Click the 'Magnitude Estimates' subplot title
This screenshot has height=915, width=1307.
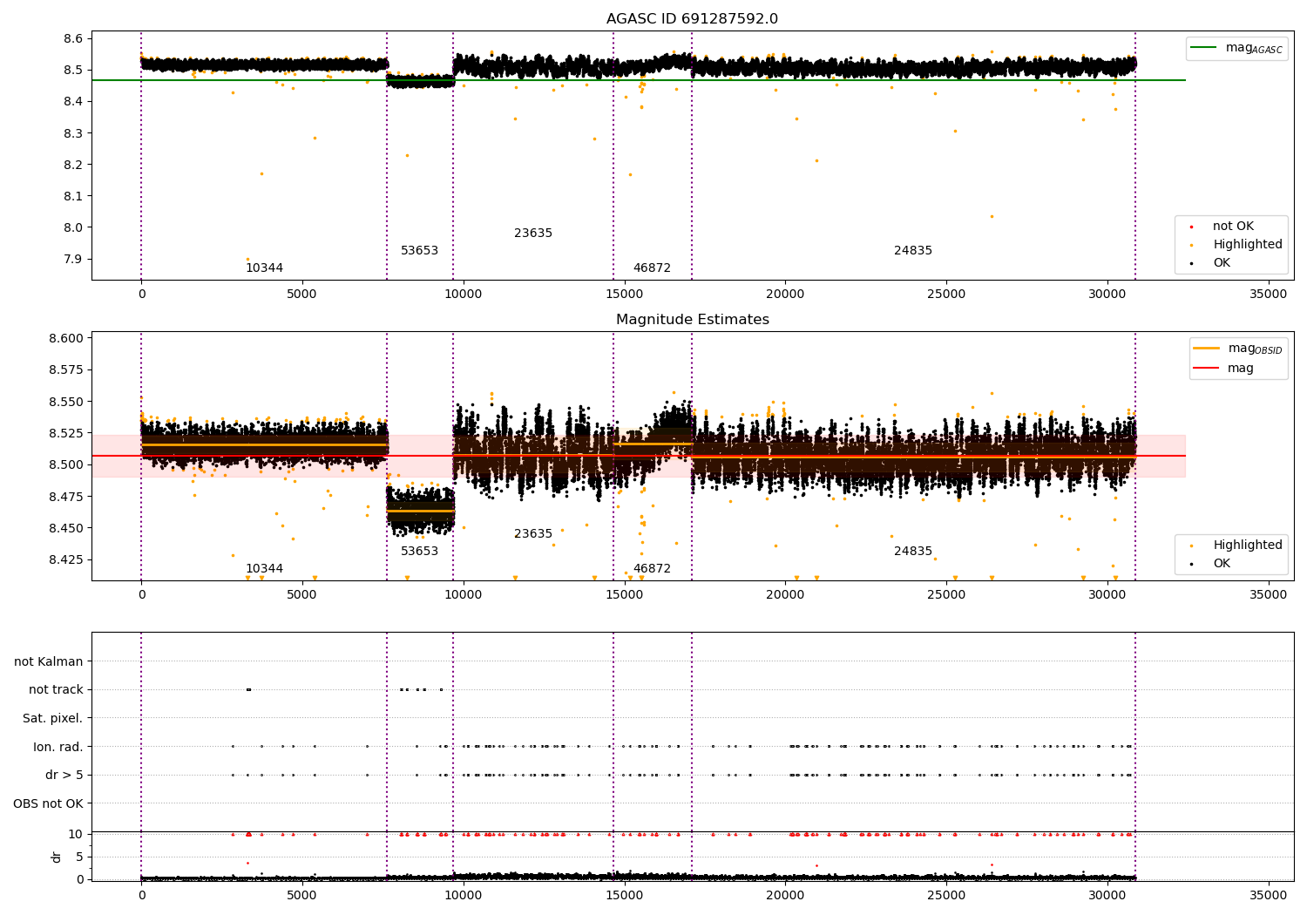(692, 320)
